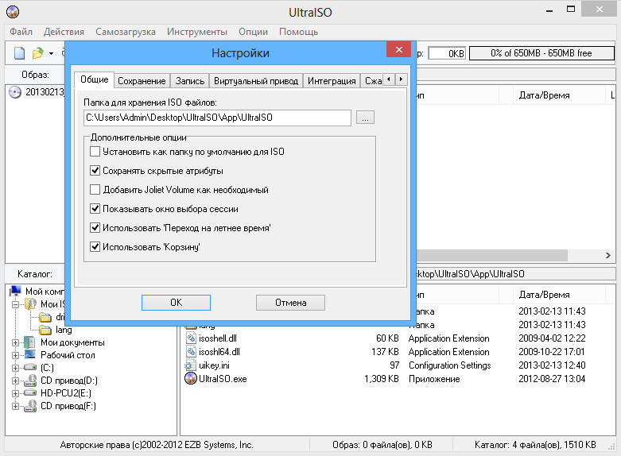Expand the 'CD привод(D:)' tree node

(x=15, y=381)
